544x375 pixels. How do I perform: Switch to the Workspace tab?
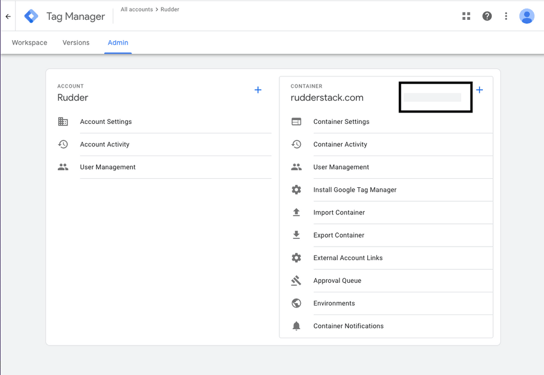pos(29,42)
